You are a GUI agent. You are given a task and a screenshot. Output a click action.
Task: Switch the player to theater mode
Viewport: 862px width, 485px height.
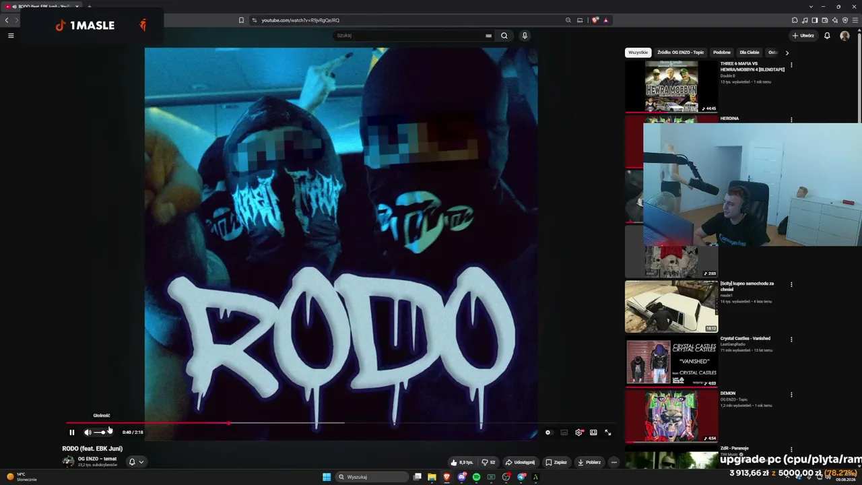[593, 432]
